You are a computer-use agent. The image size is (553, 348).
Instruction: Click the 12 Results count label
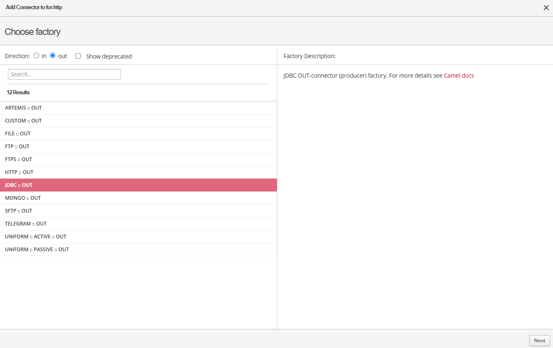tap(18, 93)
